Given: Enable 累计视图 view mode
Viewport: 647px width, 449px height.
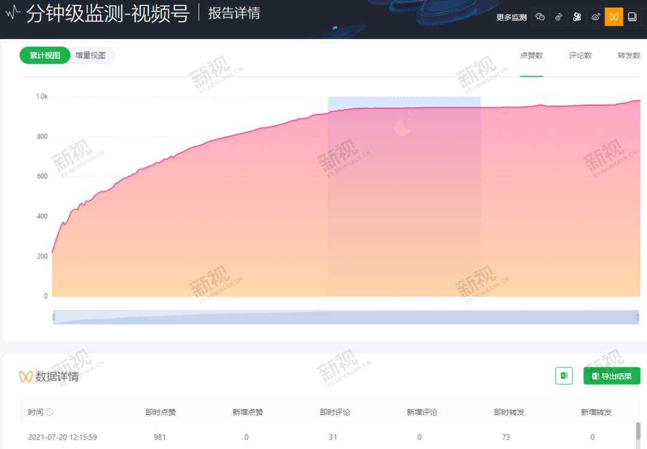Looking at the screenshot, I should pos(44,55).
